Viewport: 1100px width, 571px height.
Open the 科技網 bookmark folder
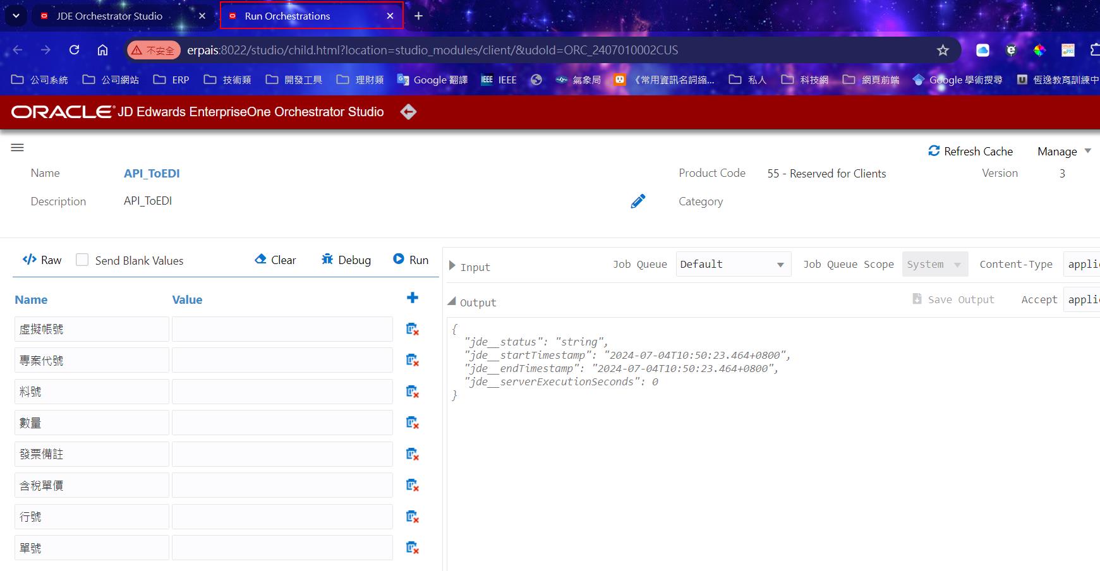tap(805, 80)
